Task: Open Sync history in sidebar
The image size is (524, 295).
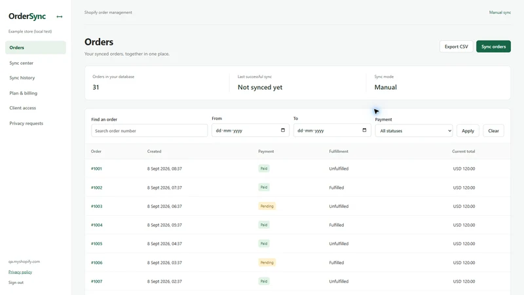Action: click(22, 77)
